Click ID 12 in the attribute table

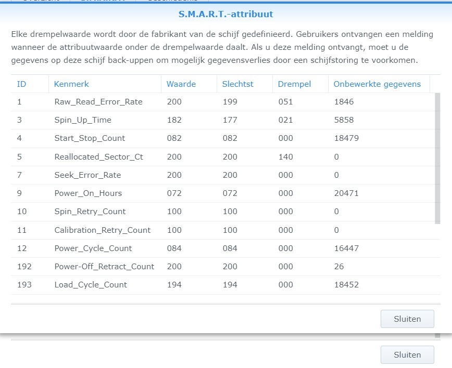22,248
